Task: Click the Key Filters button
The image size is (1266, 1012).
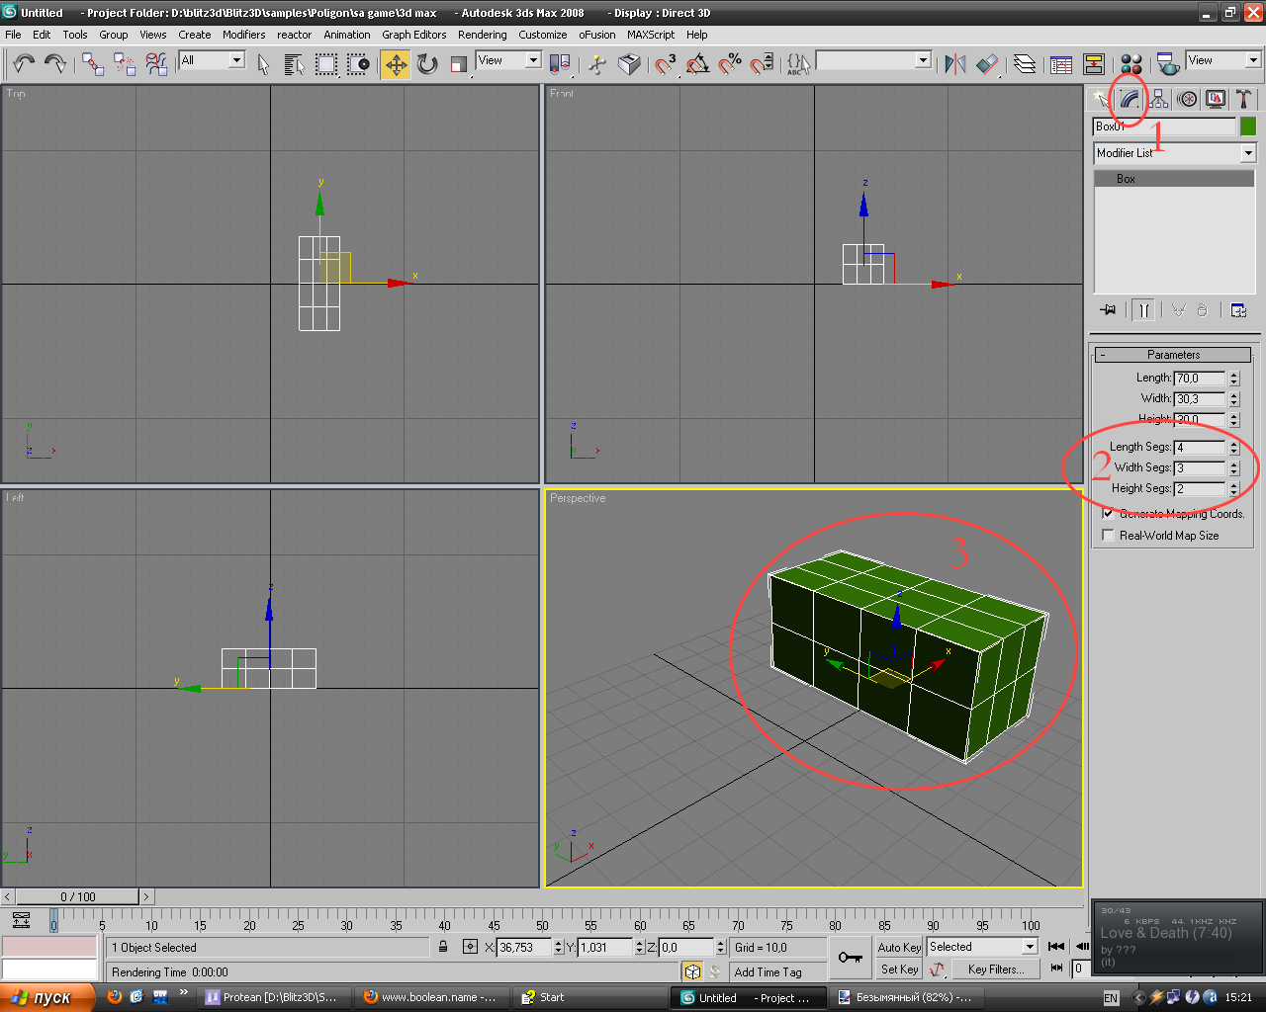Action: click(x=995, y=970)
